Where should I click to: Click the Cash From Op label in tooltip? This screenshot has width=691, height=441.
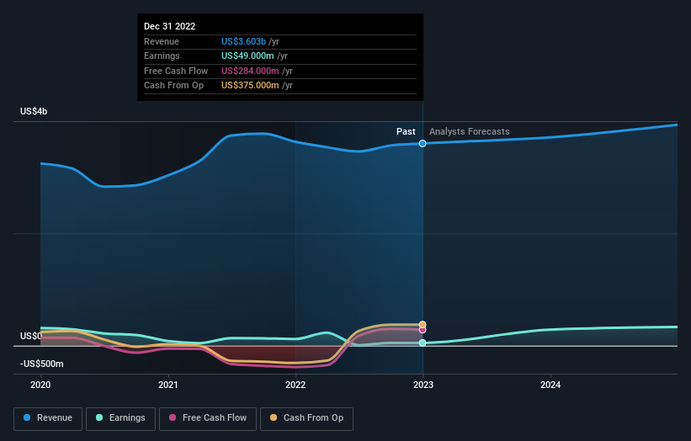click(173, 86)
